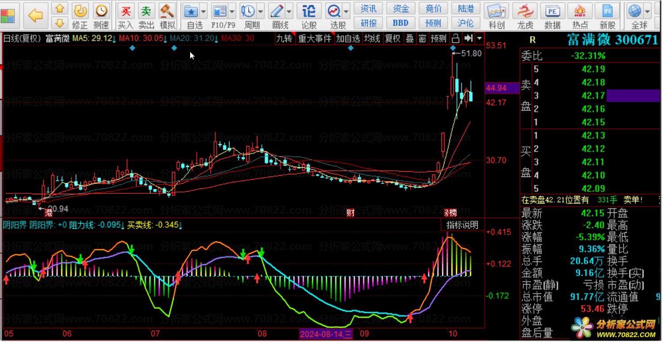Click the 研报 button
663x342 pixels.
(369, 23)
